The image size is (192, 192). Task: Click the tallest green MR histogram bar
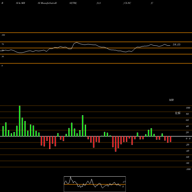(20, 121)
